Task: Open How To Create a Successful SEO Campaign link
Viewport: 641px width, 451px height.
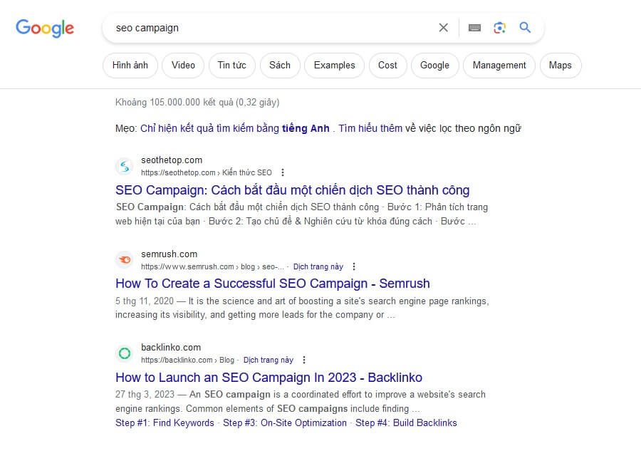Action: click(x=273, y=284)
